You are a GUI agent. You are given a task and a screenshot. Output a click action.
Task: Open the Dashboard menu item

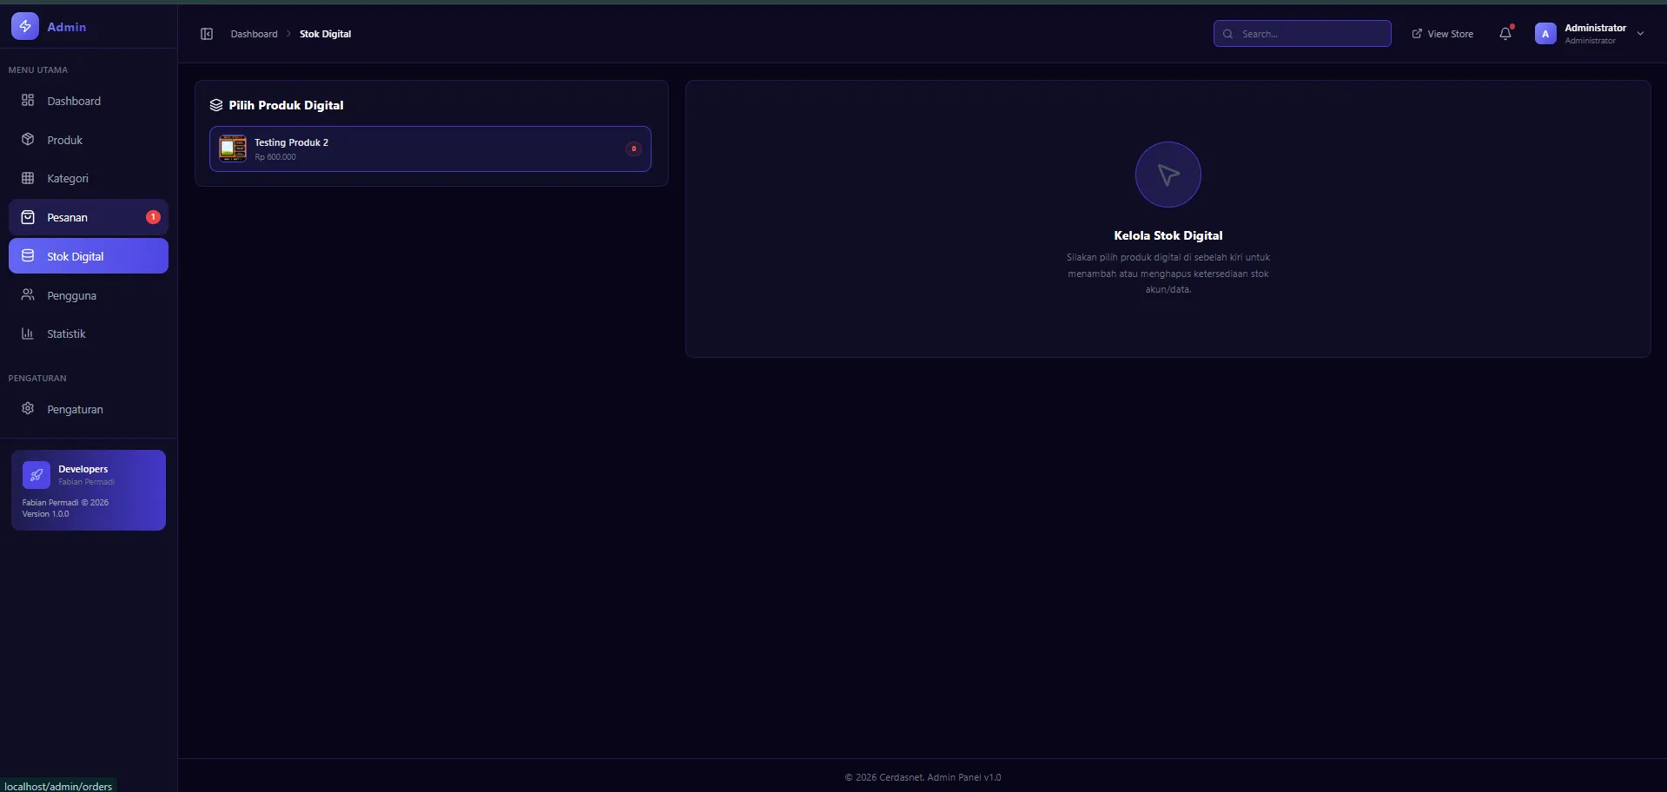(74, 101)
